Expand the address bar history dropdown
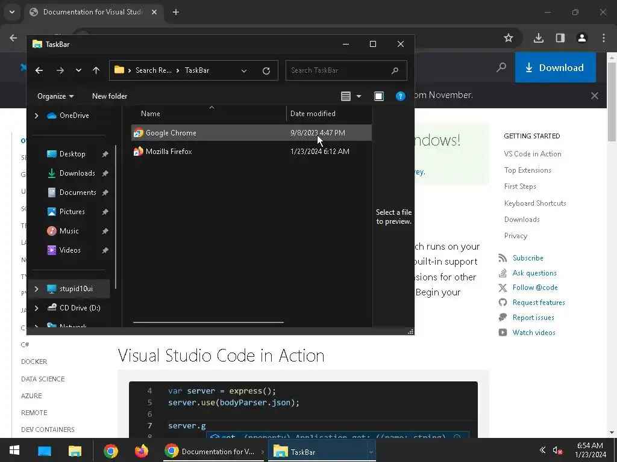Viewport: 617px width, 462px height. pyautogui.click(x=244, y=71)
